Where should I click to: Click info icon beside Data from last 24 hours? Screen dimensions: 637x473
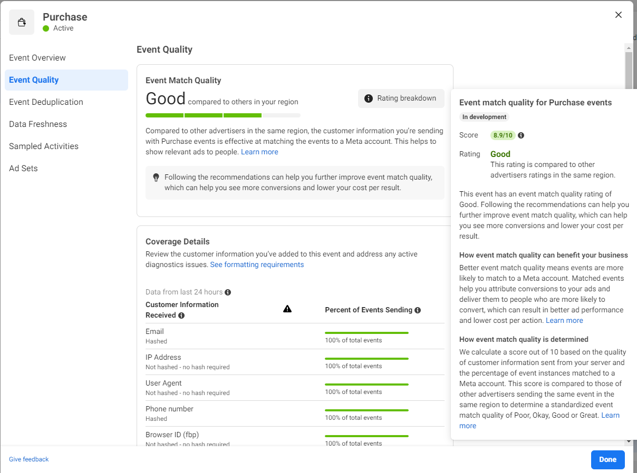pos(228,292)
